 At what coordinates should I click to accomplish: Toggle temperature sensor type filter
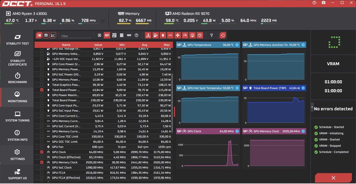click(148, 35)
